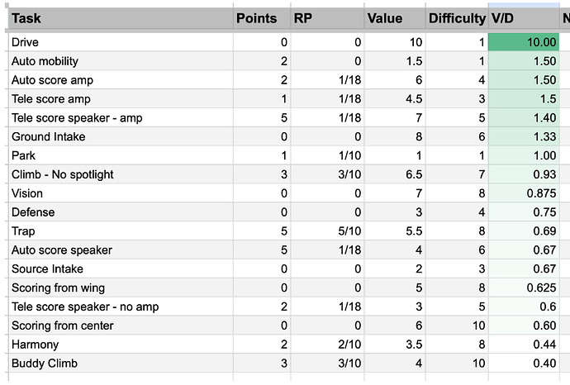Click the Buddy Climb task cell

[121, 364]
